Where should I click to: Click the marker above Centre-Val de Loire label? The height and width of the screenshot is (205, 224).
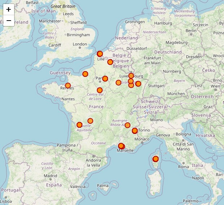100,90
